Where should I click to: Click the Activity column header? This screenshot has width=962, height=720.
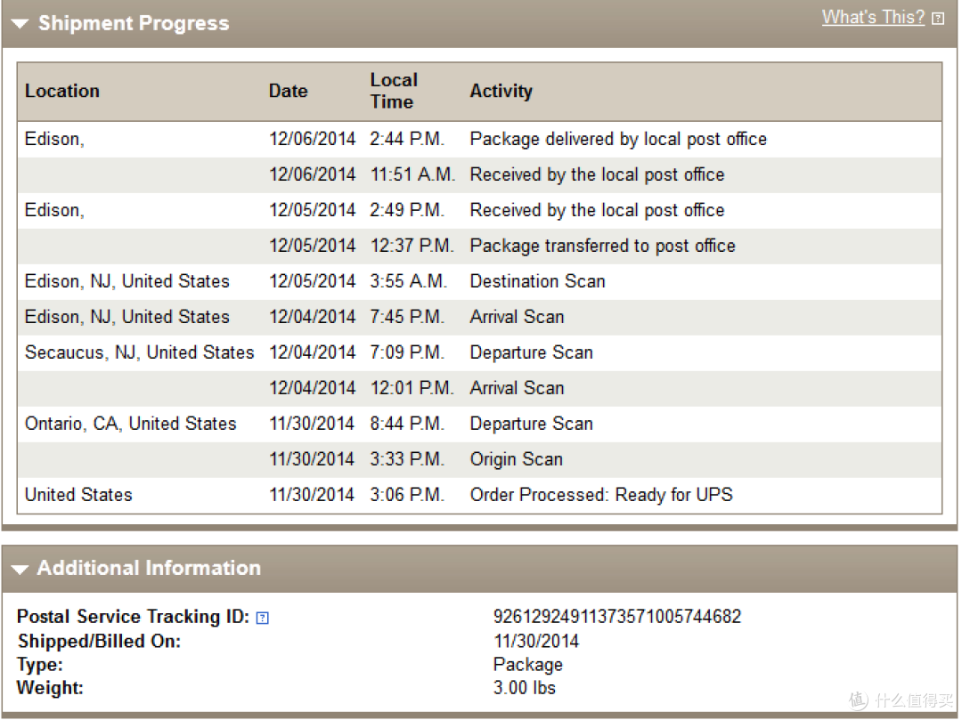coord(501,91)
